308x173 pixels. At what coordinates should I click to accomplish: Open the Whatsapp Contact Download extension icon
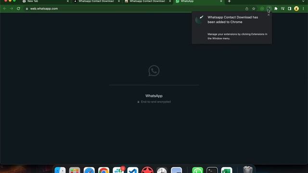pos(269,9)
